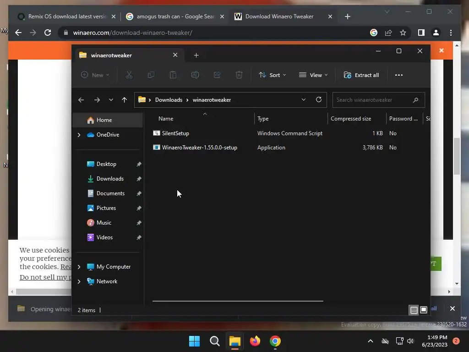This screenshot has height=352, width=469.
Task: Select the winaerotweaker Explorer tab
Action: click(129, 55)
